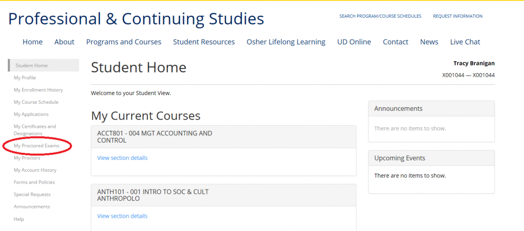
Task: Open Student Resources in top navigation
Action: pyautogui.click(x=204, y=42)
